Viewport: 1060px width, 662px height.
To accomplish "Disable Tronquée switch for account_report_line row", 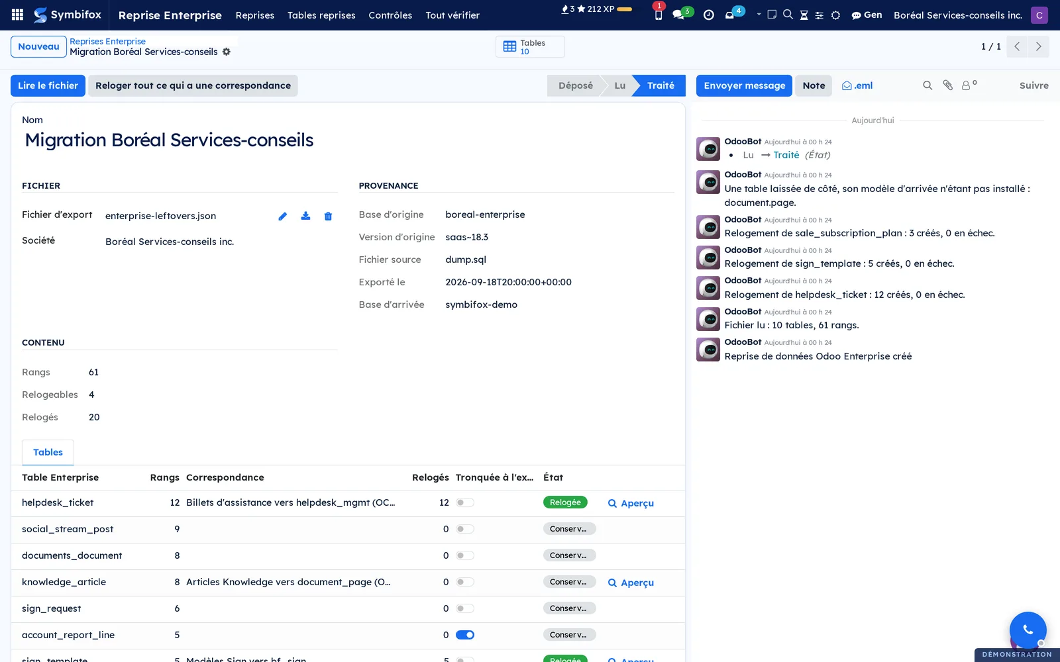I will pyautogui.click(x=465, y=635).
